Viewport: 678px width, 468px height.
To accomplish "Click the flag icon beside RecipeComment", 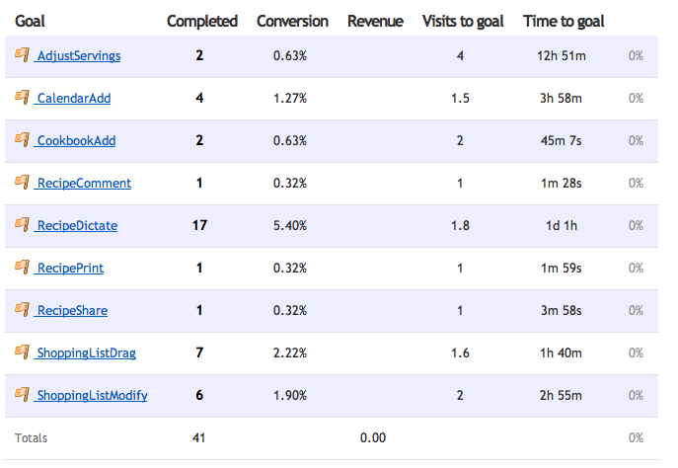I will [22, 183].
